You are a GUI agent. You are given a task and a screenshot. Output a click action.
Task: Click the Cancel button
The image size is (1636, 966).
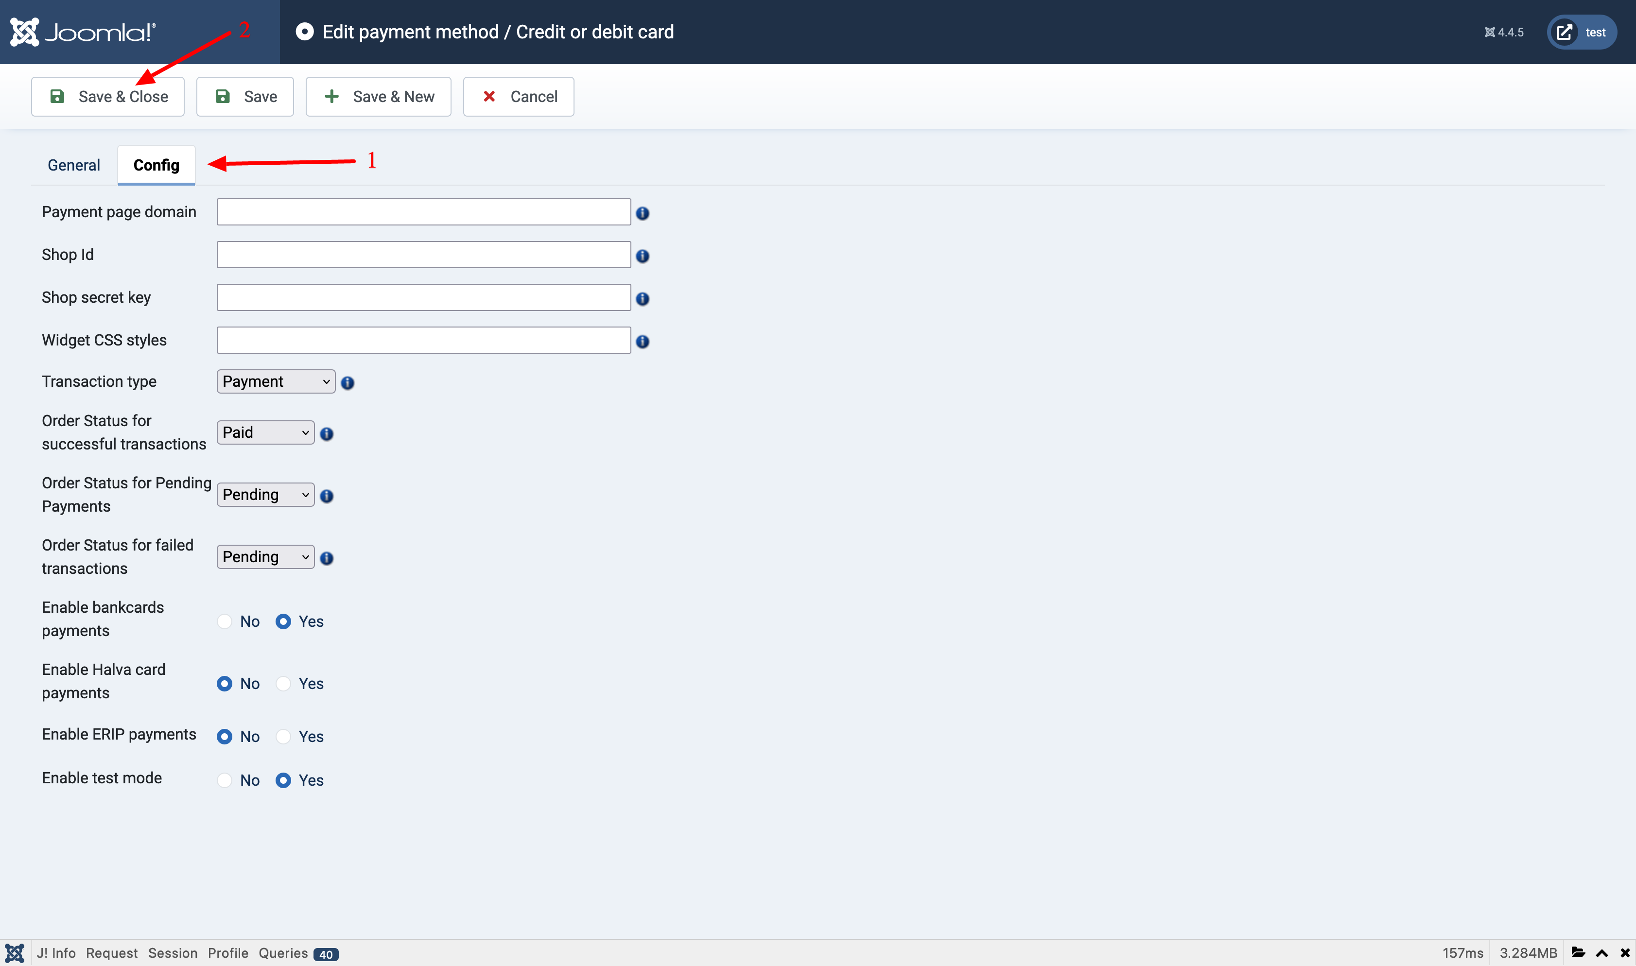(518, 96)
